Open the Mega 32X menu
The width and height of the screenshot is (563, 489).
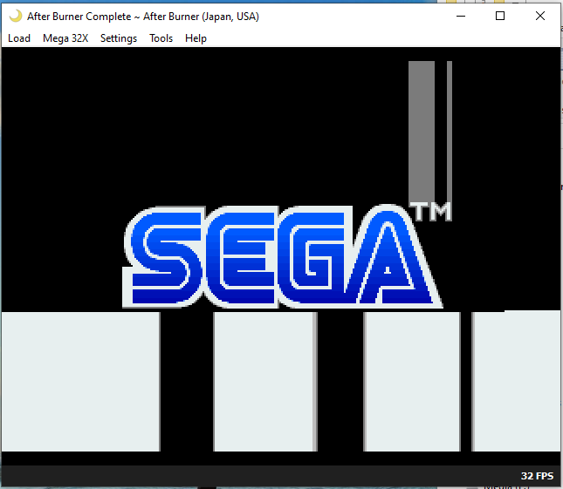65,38
